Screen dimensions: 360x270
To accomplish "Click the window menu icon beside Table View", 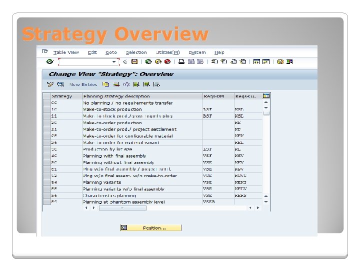I will tap(45, 51).
